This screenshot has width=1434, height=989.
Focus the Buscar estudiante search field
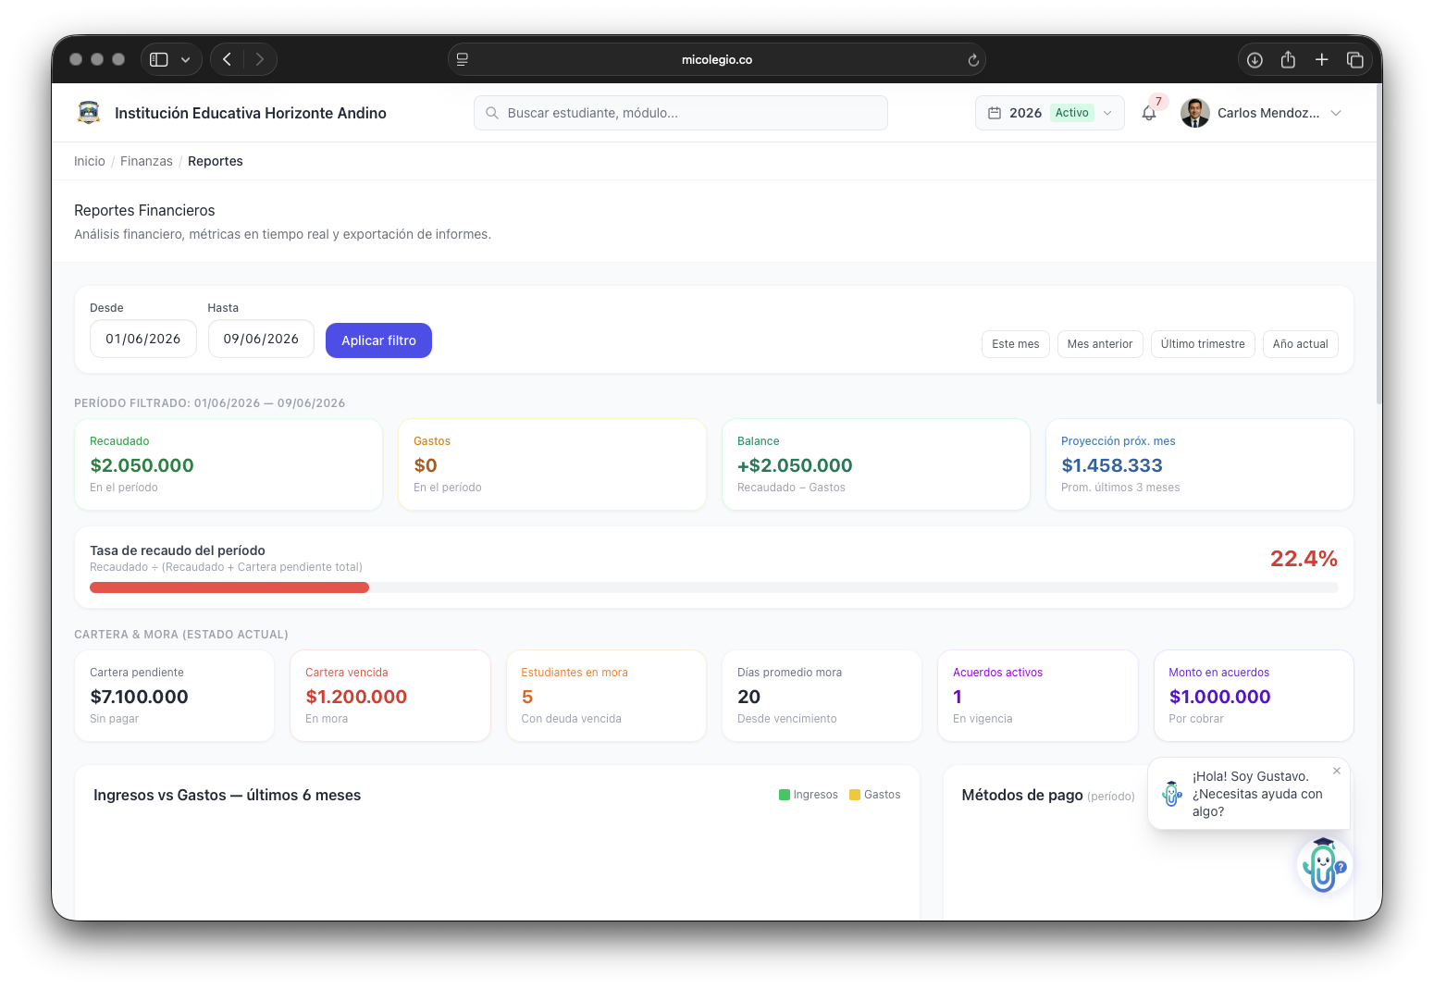coord(681,113)
